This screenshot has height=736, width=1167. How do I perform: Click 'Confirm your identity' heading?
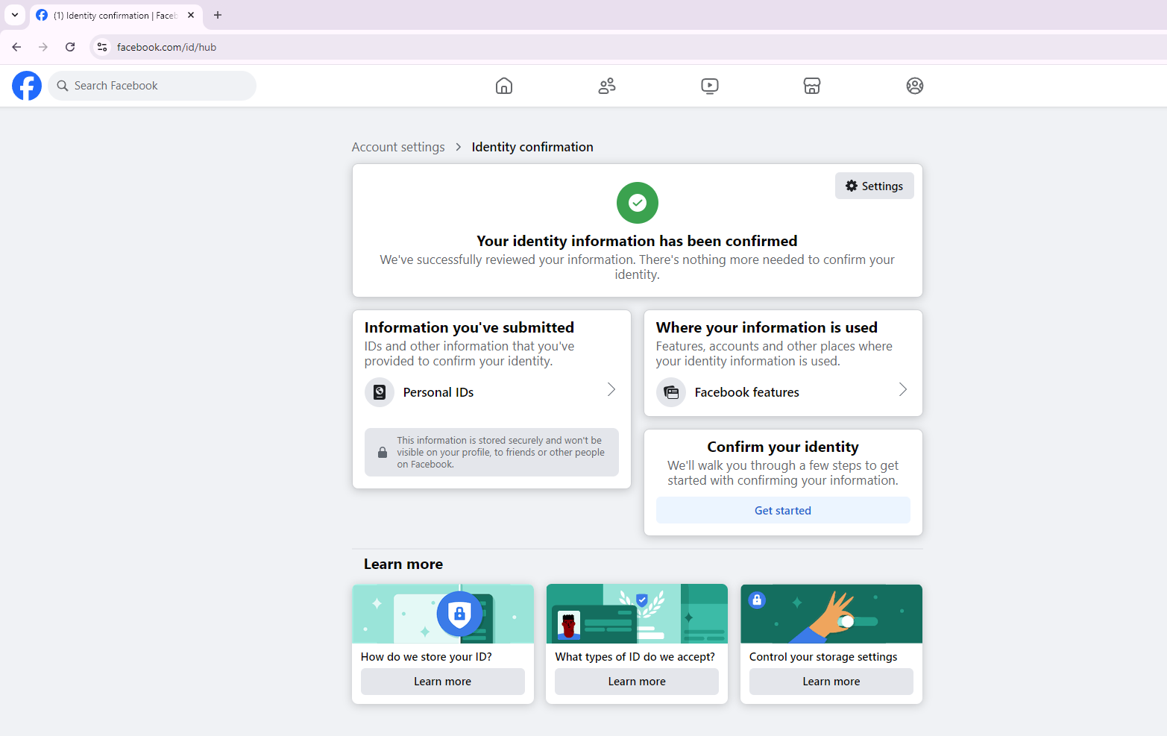(x=783, y=447)
